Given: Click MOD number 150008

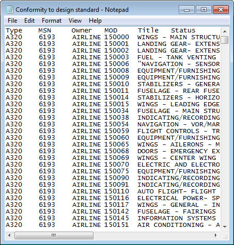Looking at the screenshot, I should [x=117, y=71].
